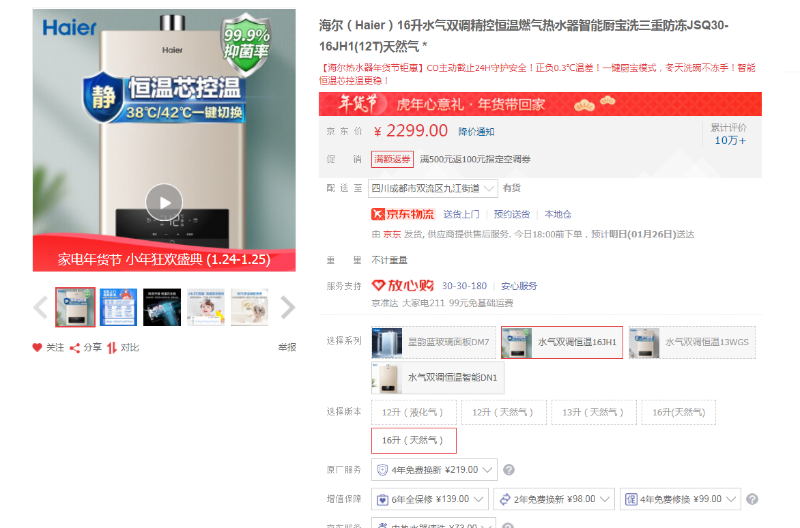Choose series 水气双调恒温智能DN1

click(438, 378)
